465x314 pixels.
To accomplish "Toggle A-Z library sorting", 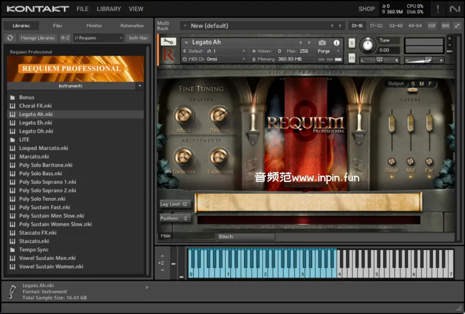I will click(65, 38).
